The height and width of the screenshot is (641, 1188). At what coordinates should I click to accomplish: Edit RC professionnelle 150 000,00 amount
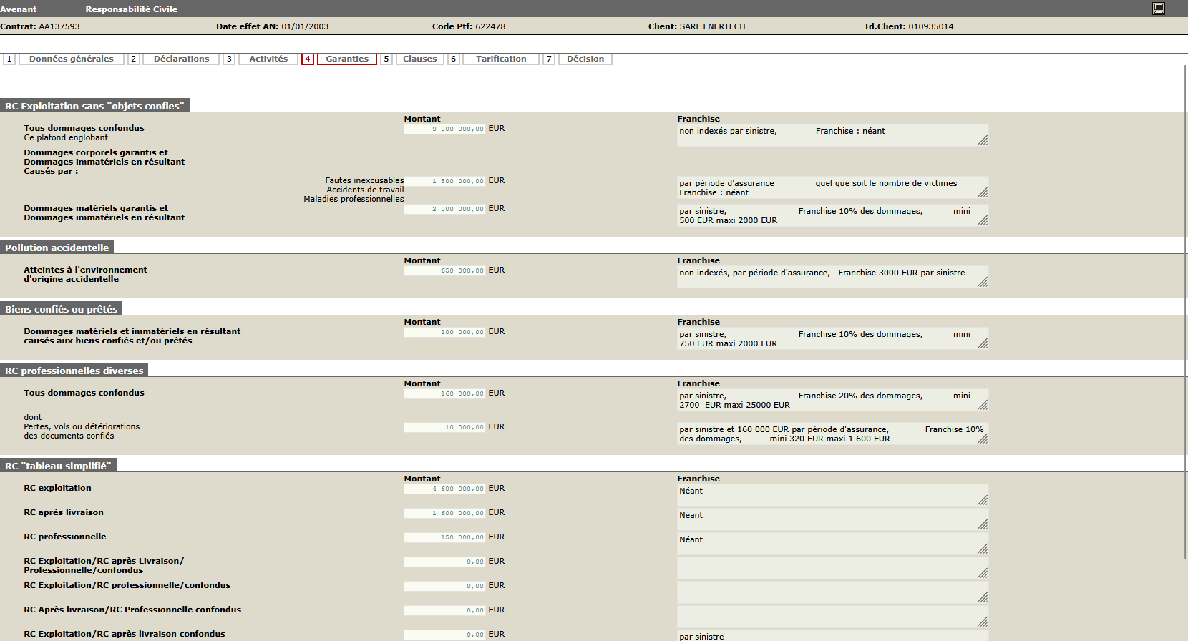tap(444, 537)
